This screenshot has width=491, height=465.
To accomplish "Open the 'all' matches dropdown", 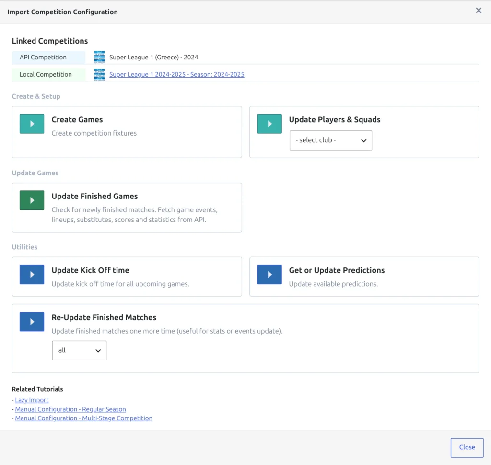I will coord(79,351).
